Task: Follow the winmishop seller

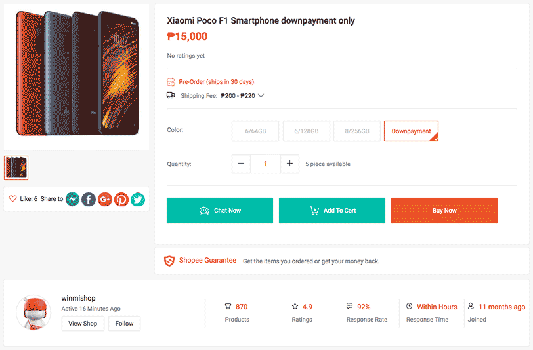Action: 125,324
